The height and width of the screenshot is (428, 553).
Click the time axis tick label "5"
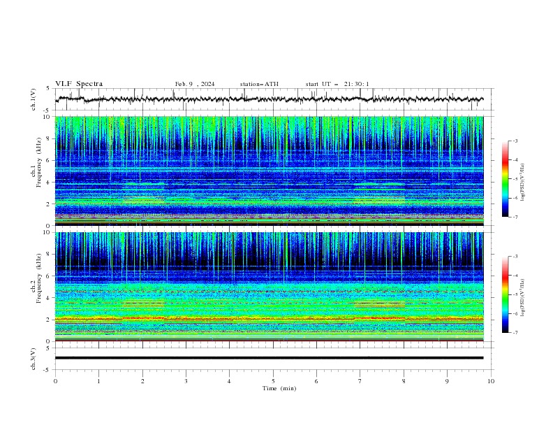tap(273, 381)
